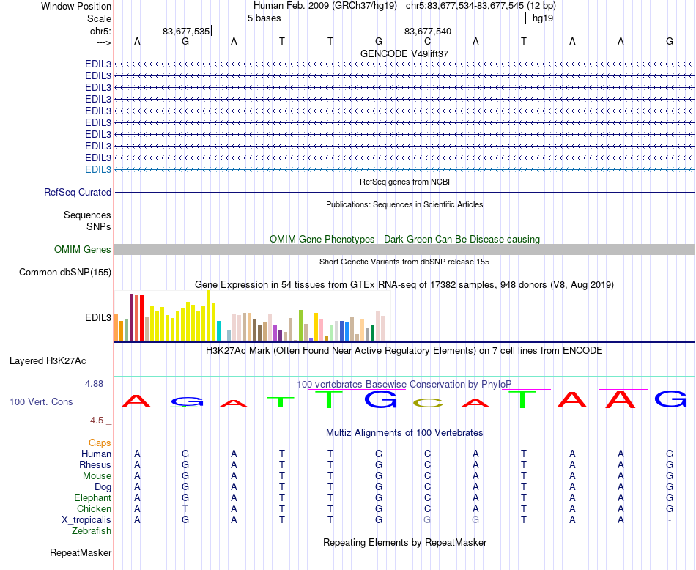
Task: Select the Elephant alignment row label
Action: click(93, 497)
